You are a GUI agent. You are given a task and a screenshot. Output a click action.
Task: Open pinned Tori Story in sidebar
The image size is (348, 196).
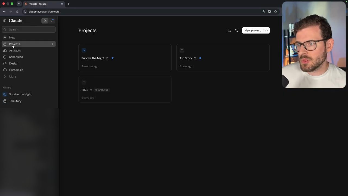coord(29,101)
